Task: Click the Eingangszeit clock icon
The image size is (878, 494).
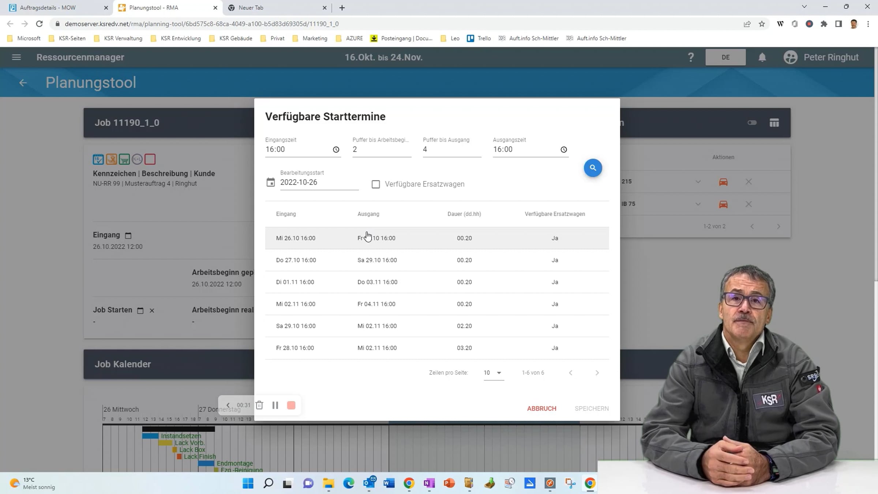Action: point(336,150)
